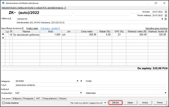Click Tytuł field Zamówienie od klienta
Viewport: 169px width, 107px height.
click(x=49, y=85)
